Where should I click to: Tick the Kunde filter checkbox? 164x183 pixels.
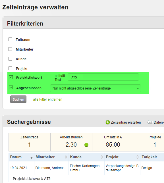[x=11, y=59]
